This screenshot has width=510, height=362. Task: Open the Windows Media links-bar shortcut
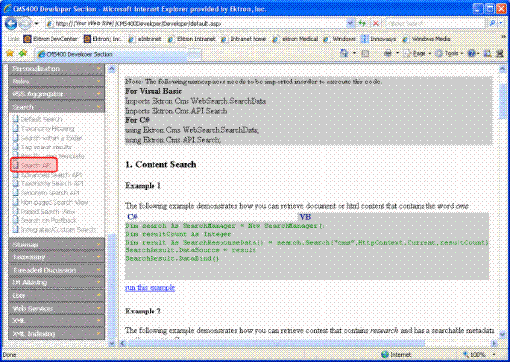click(x=426, y=39)
